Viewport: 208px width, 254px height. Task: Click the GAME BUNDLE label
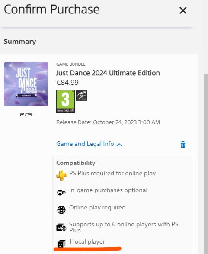tap(71, 64)
